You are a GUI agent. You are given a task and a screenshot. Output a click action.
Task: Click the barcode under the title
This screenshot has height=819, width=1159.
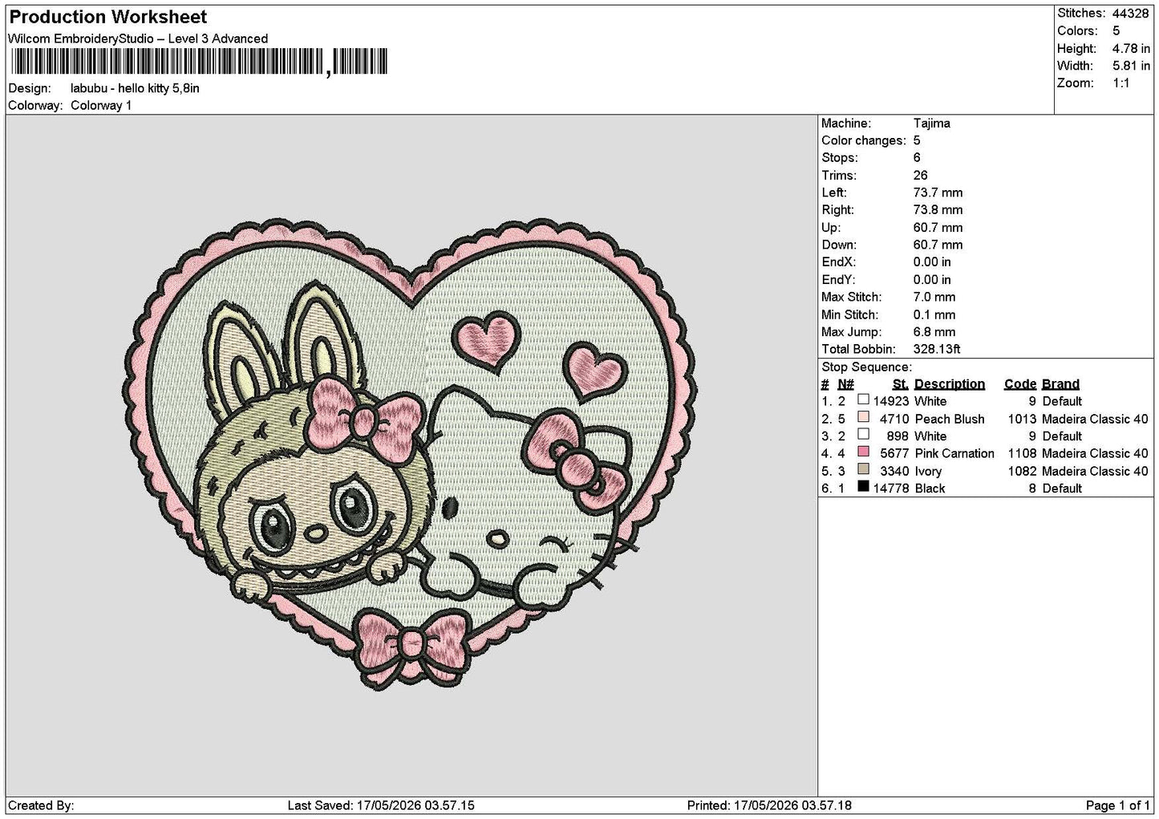click(201, 62)
